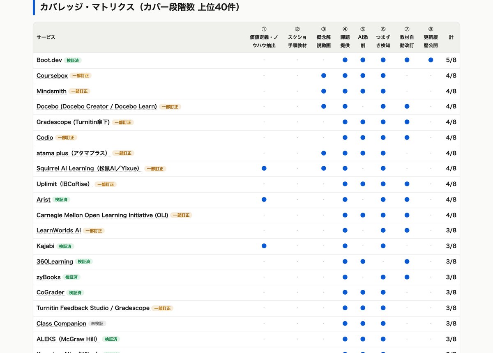493x353 pixels.
Task: Click the Uplimit(旧CoRise) service name
Action: 65,184
